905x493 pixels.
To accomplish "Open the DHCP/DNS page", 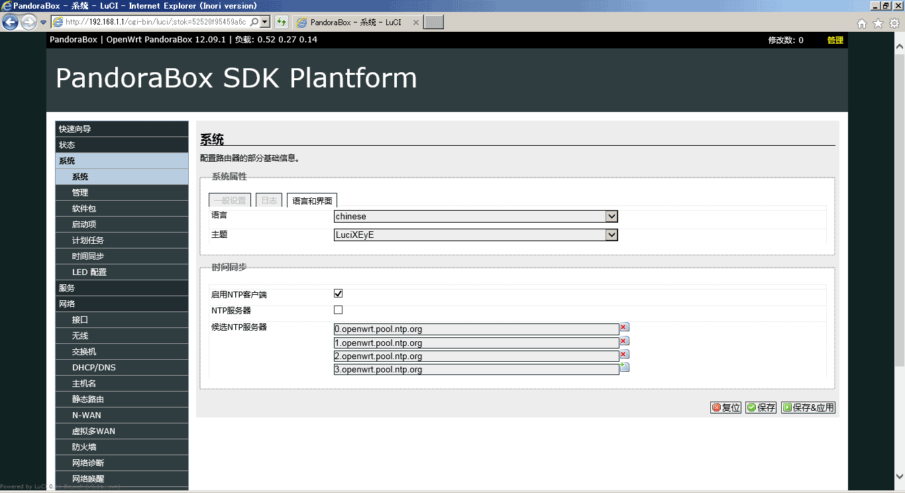I will click(122, 367).
